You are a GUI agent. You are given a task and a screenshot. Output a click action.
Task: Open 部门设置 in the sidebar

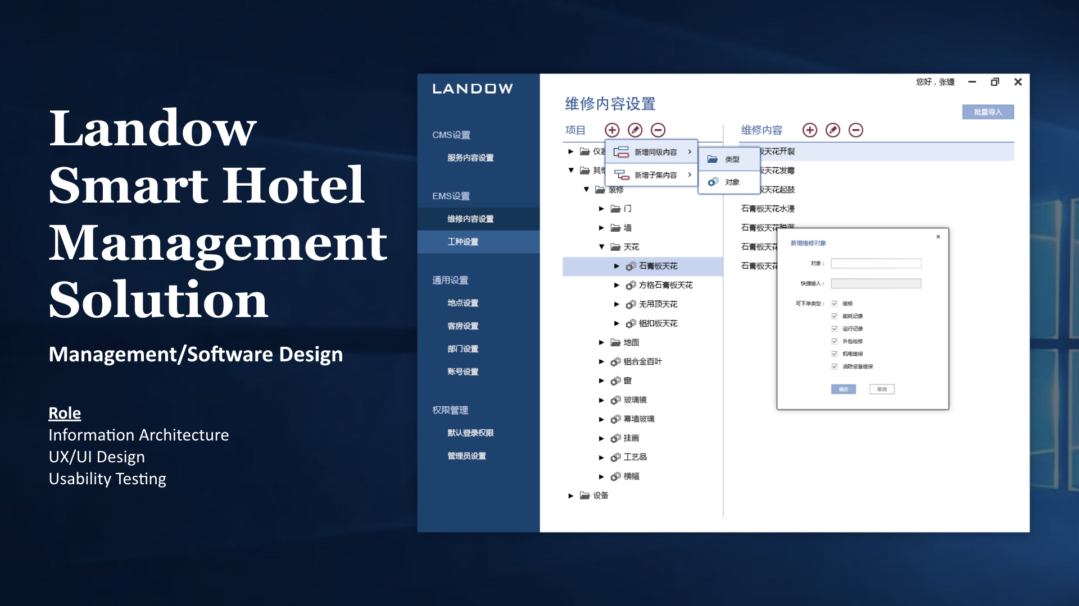pyautogui.click(x=463, y=349)
